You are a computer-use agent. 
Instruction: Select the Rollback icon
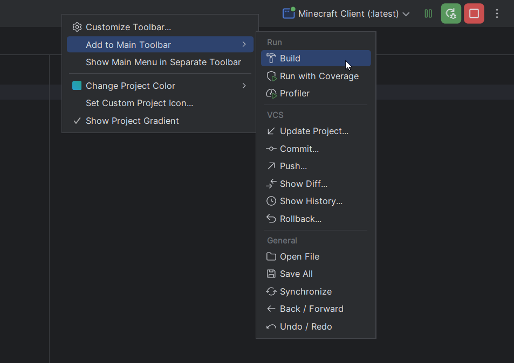271,219
